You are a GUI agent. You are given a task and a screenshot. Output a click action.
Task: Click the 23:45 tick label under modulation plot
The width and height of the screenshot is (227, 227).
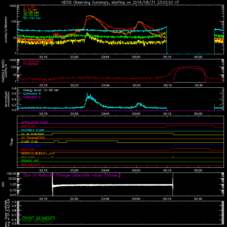point(105,114)
